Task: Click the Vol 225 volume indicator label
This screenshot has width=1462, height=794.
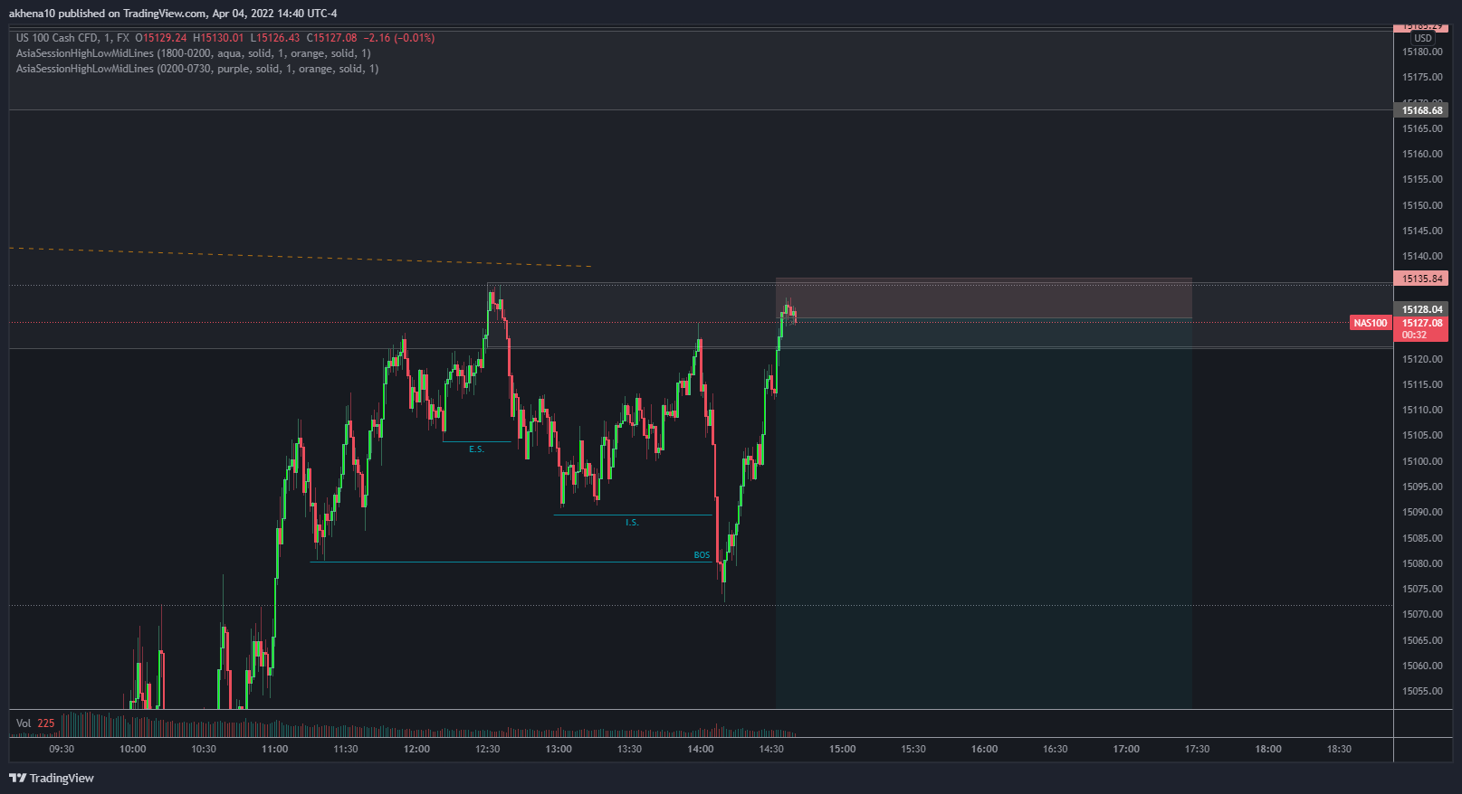Action: click(x=35, y=723)
